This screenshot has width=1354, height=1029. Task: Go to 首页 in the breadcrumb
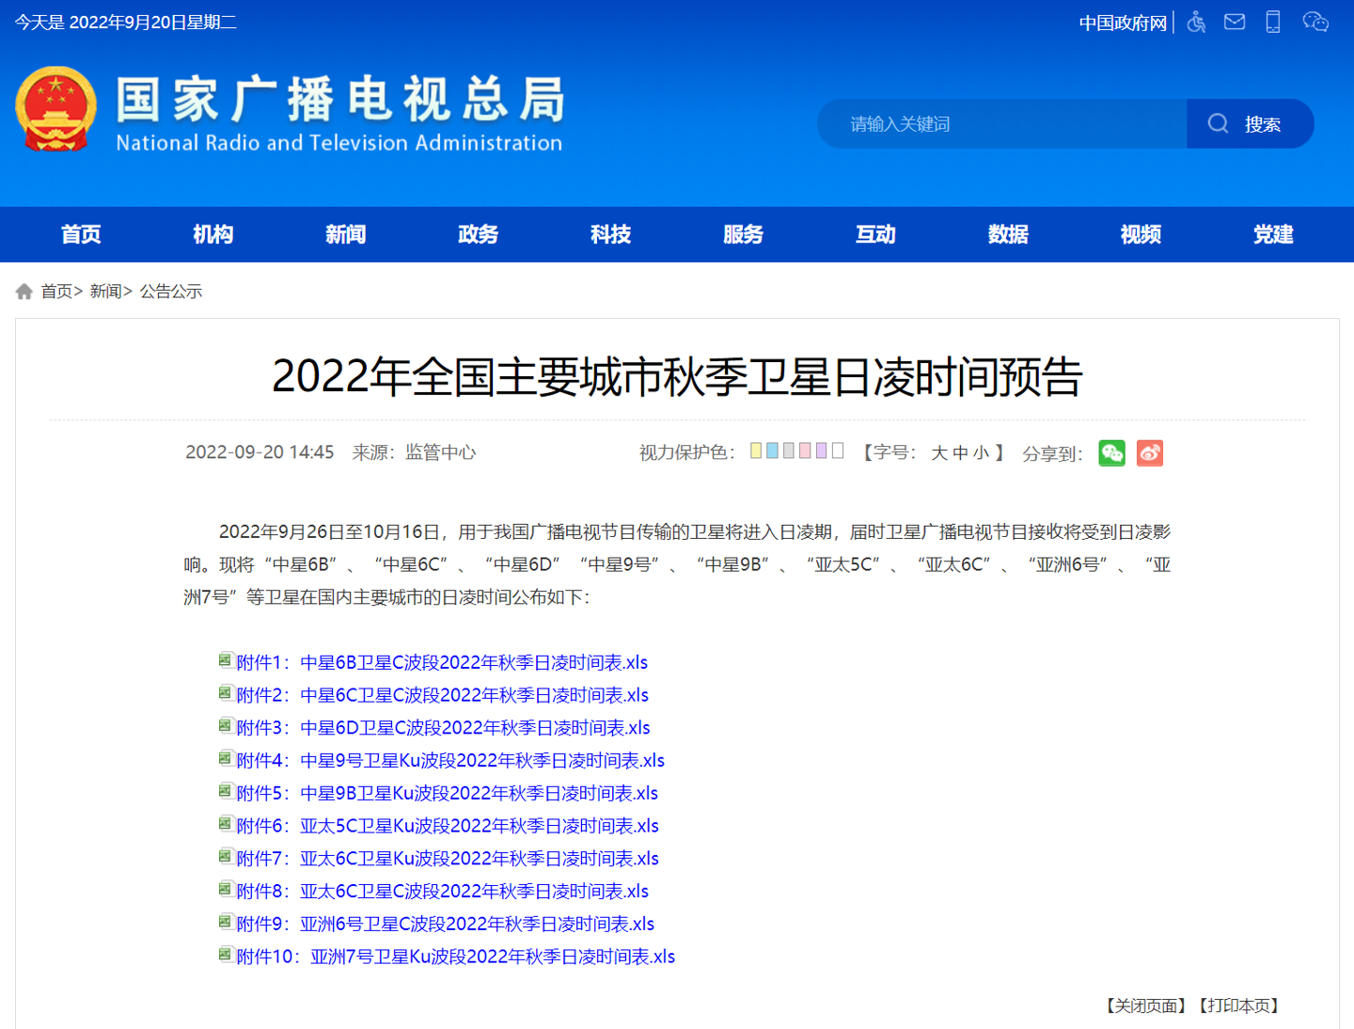[56, 292]
